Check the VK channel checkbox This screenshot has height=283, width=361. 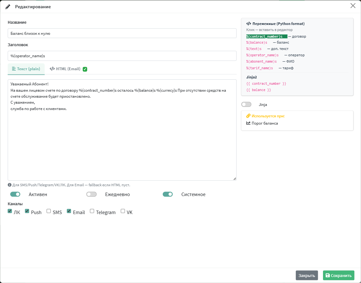pos(123,211)
